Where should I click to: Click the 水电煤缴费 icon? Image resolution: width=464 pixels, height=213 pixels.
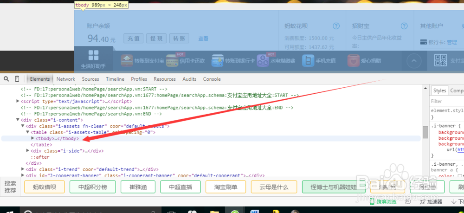[x=263, y=61]
